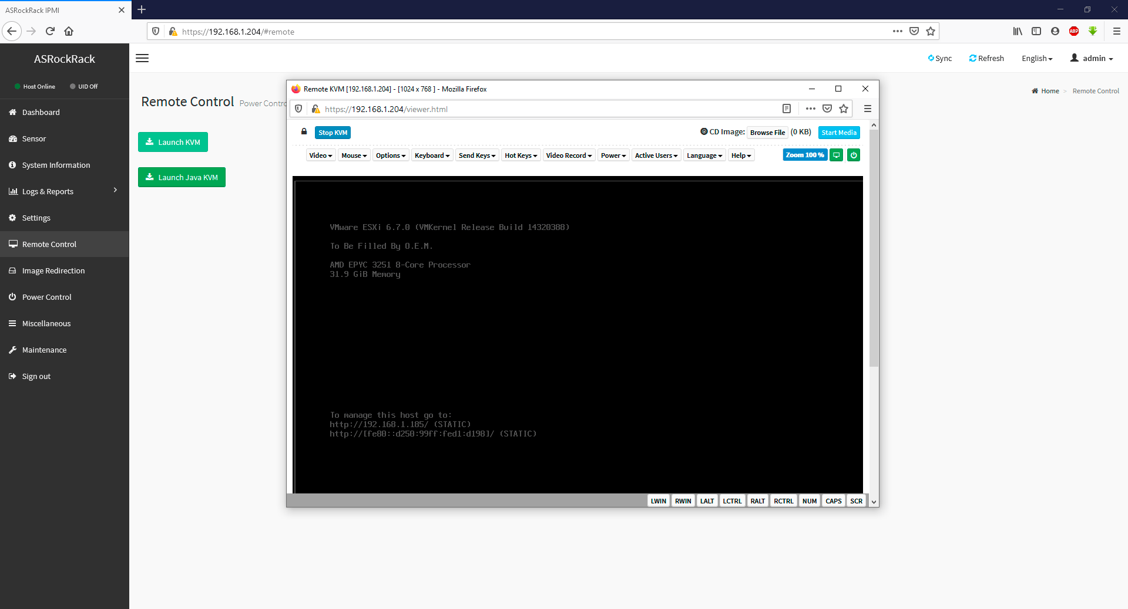Open the Video dropdown menu

[x=321, y=155]
